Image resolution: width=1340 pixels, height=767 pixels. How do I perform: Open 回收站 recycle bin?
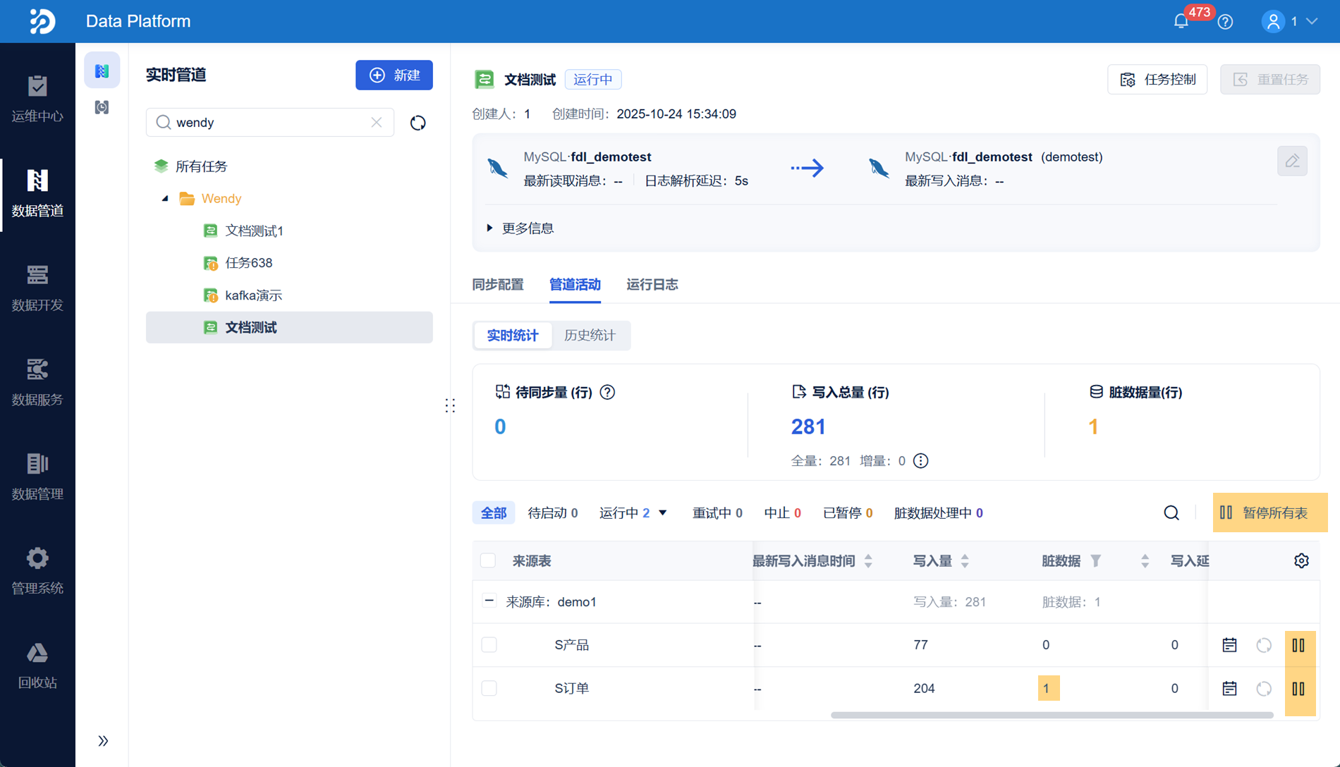coord(37,665)
